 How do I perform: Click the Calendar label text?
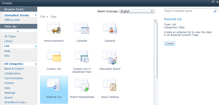pos(82,41)
